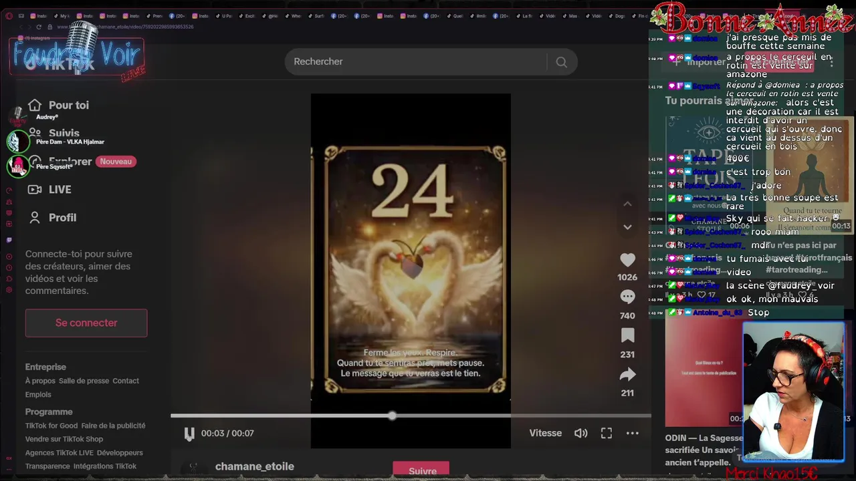The image size is (856, 481).
Task: Click the browser reload icon
Action: (39, 27)
